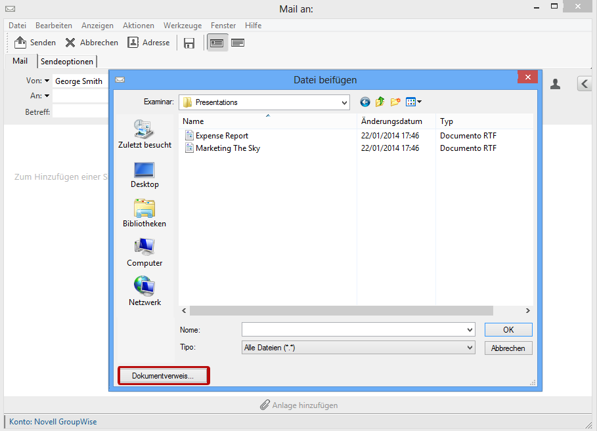Open Zuletzt besucht places shortcut
The image size is (597, 431).
(144, 134)
